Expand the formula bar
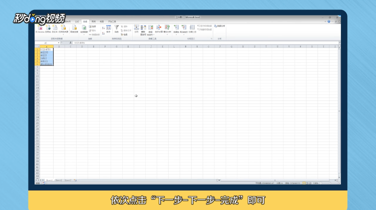Screen dimensions: 376x210 pyautogui.click(x=339, y=43)
